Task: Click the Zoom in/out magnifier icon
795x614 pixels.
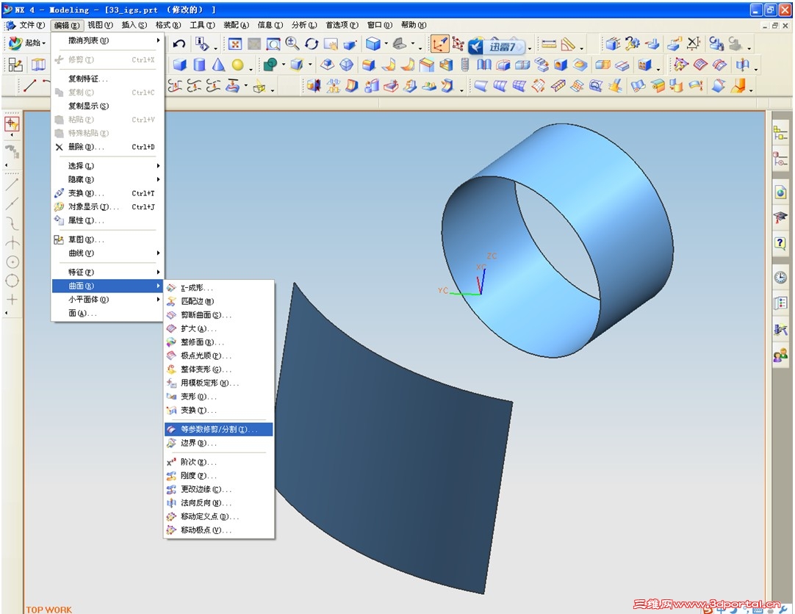Action: (292, 44)
